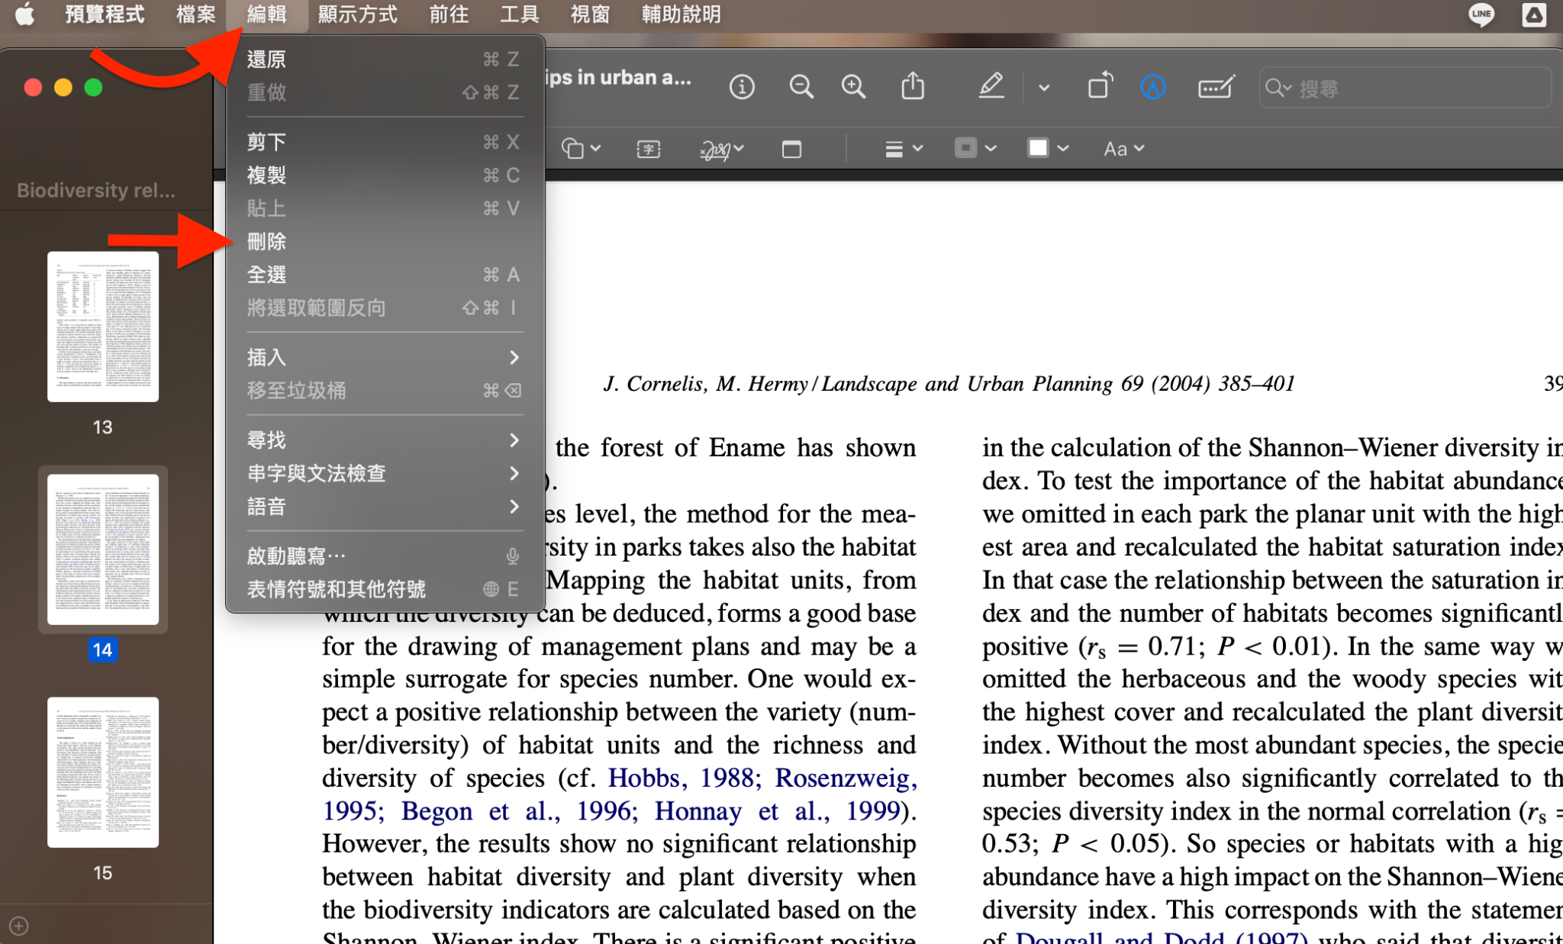
Task: Insert a text annotation box
Action: click(x=646, y=148)
